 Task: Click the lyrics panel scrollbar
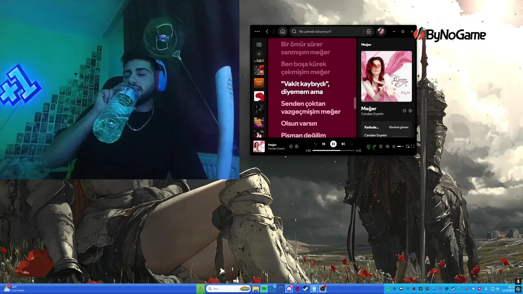coord(355,103)
